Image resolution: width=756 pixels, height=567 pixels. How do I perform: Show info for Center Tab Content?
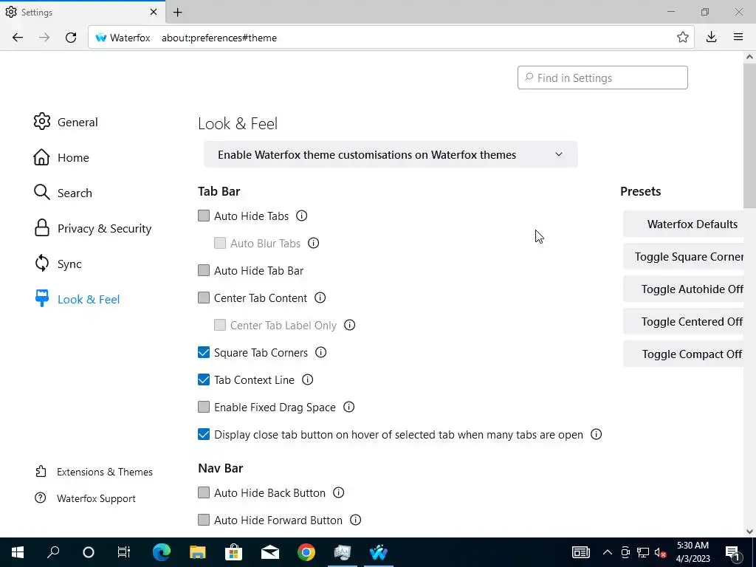pos(320,298)
